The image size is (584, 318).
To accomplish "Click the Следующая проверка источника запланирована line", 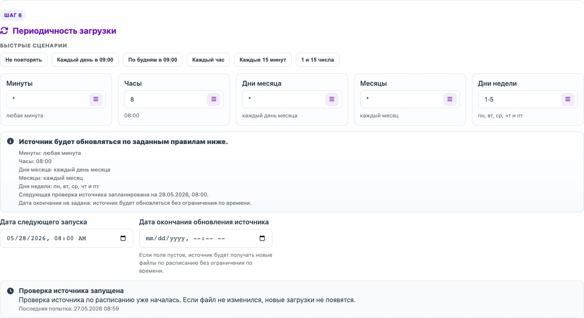I will [x=114, y=194].
